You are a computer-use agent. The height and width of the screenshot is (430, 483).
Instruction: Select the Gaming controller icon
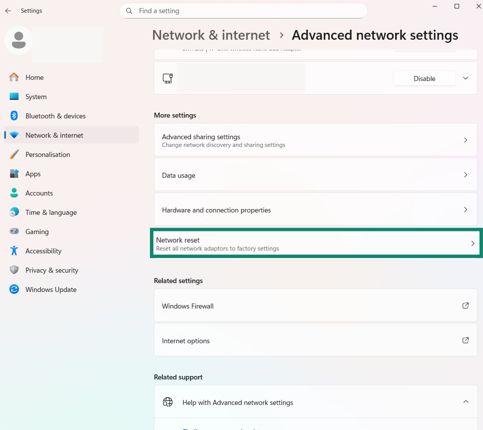(x=14, y=231)
